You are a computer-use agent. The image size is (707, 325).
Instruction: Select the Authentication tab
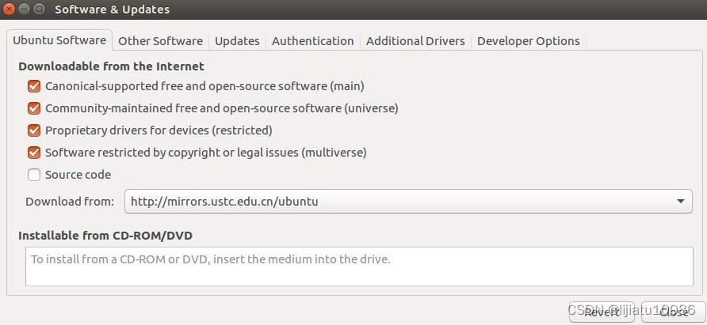tap(313, 41)
